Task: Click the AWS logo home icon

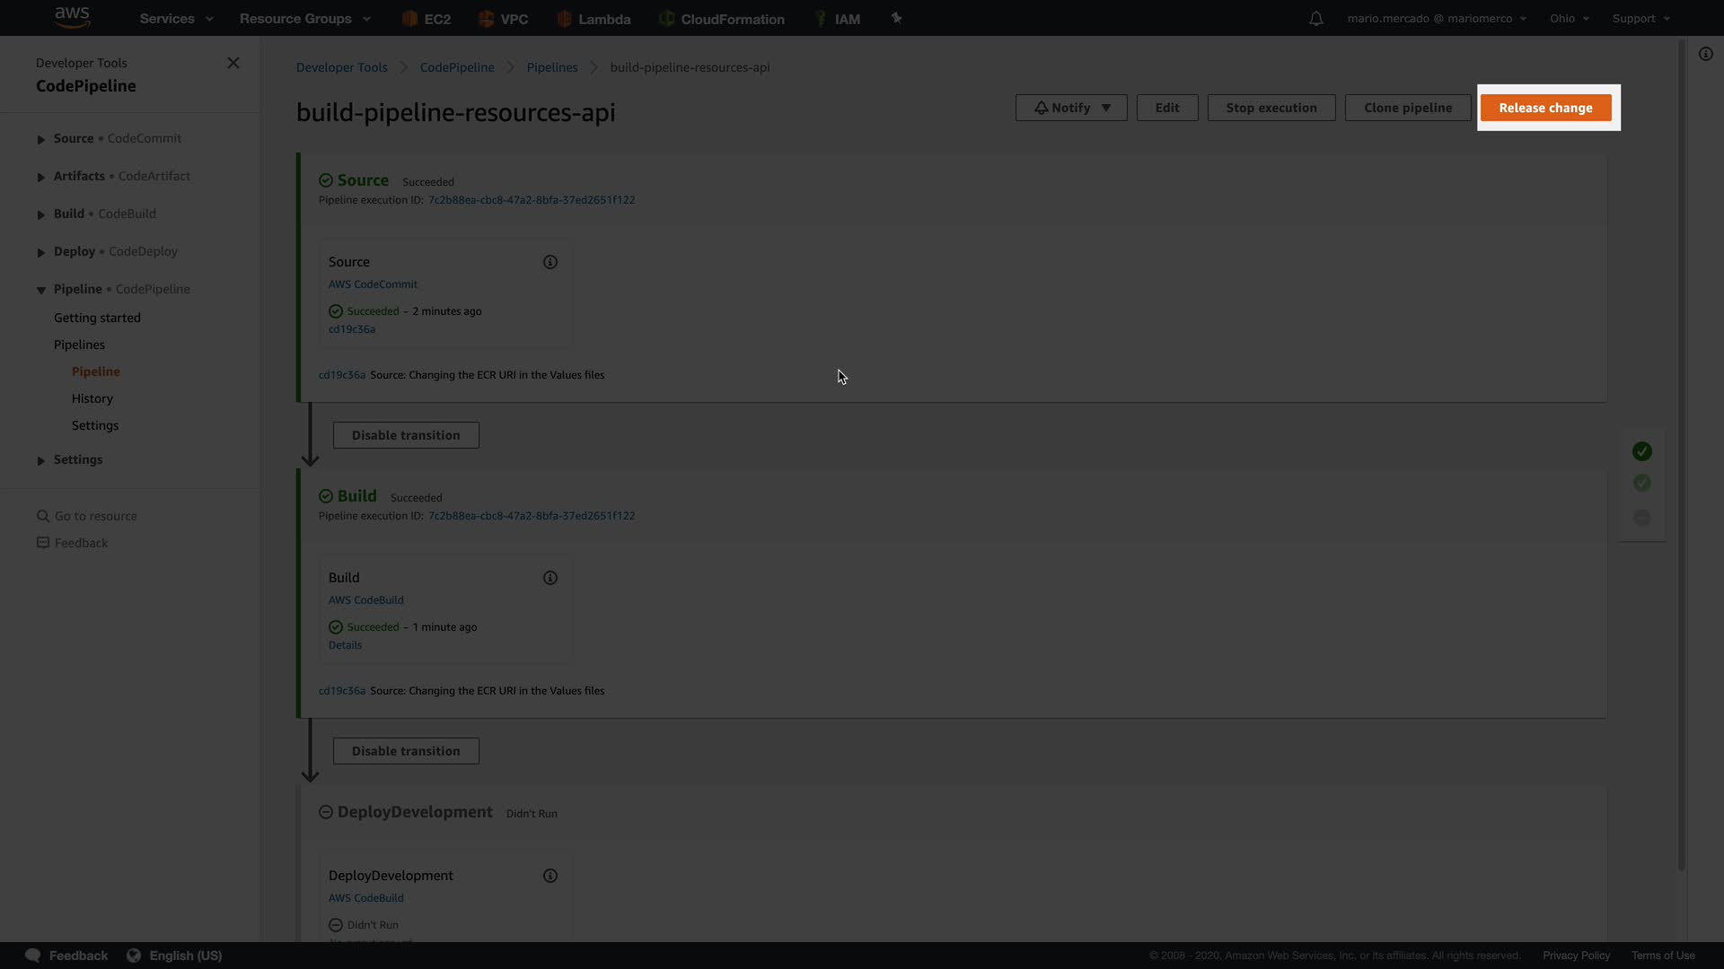Action: tap(72, 17)
